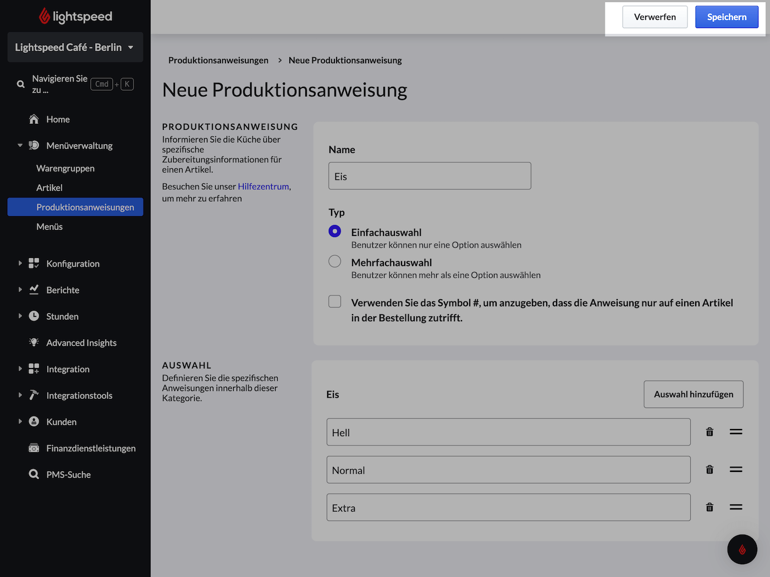Screen dimensions: 770x577
Task: Click the Produktionsanweisungen breadcrumb link
Action: [218, 61]
